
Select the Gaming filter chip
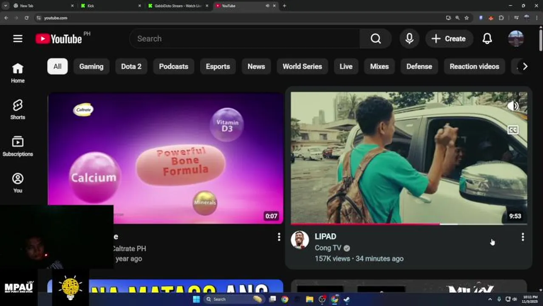tap(91, 66)
